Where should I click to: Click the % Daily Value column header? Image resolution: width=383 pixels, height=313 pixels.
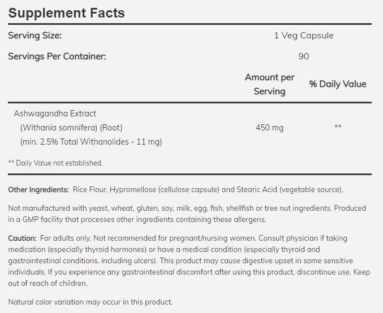tap(337, 84)
